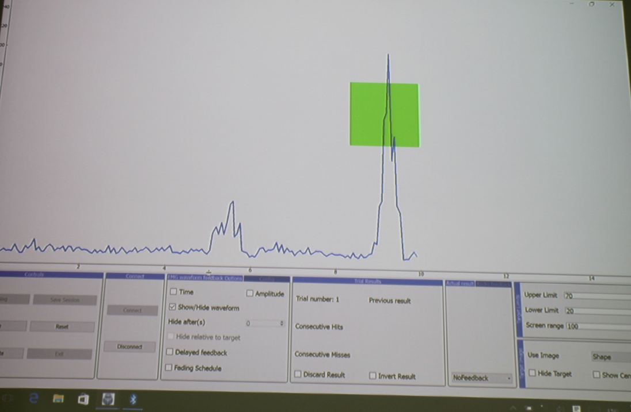
Task: Select EMG waveform feedback Options tab
Action: pyautogui.click(x=204, y=278)
